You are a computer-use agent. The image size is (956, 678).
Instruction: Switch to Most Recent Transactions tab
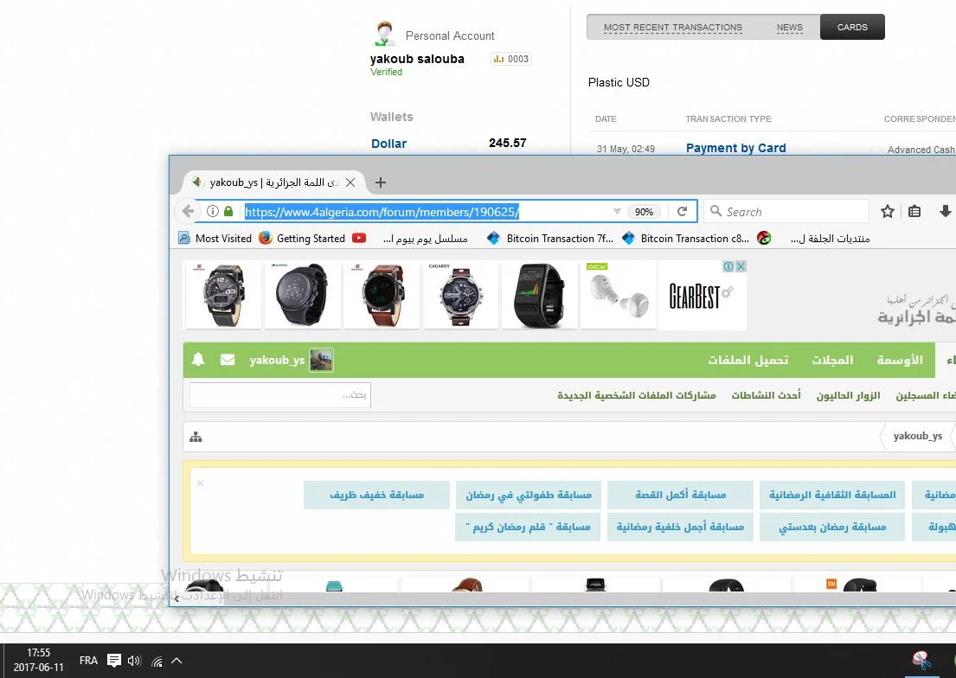672,28
